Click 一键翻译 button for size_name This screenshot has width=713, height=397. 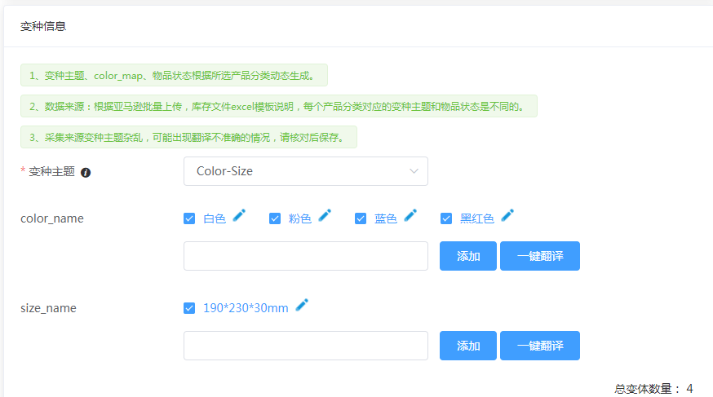tap(540, 346)
